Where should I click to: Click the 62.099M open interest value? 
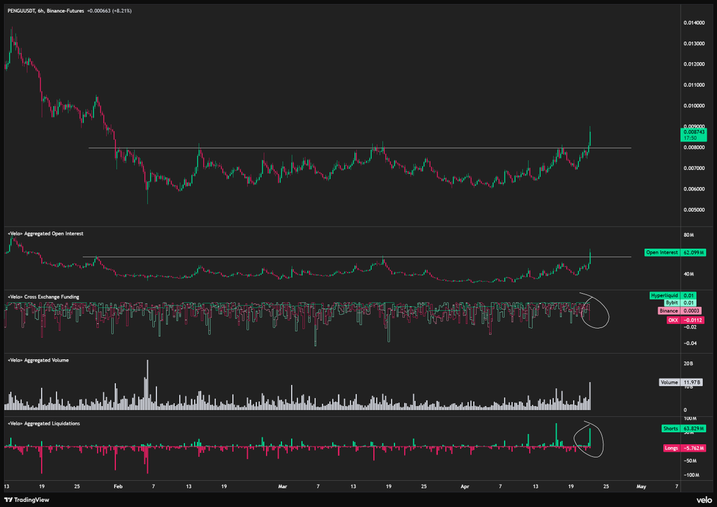point(693,253)
